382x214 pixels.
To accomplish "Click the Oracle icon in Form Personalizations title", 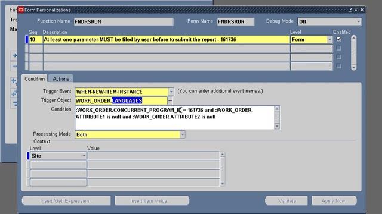I will pyautogui.click(x=21, y=10).
